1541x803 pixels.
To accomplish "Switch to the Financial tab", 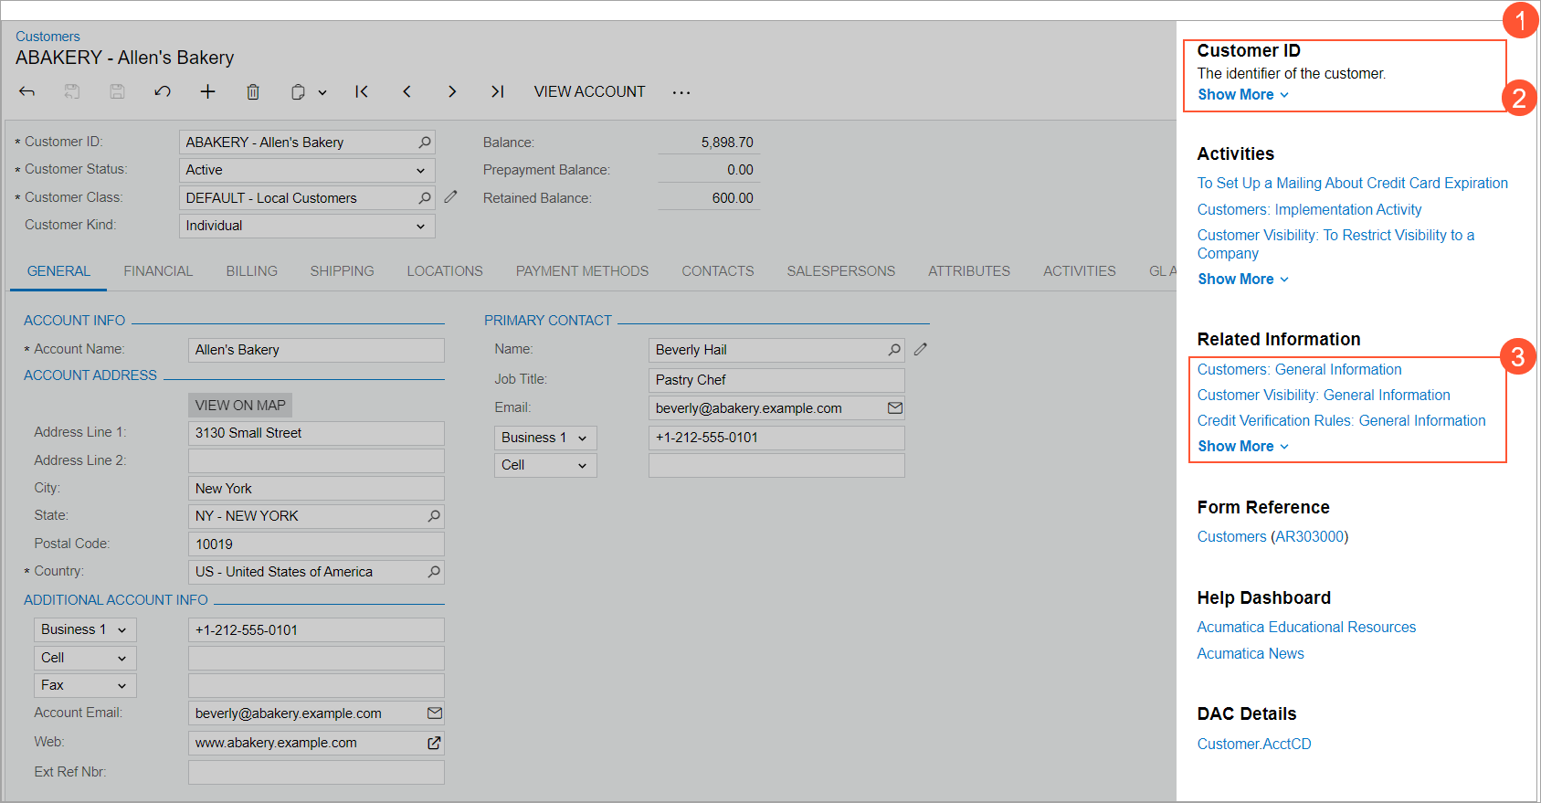I will (158, 271).
